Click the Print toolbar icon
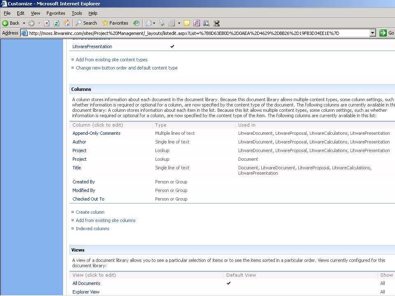Screen dimensions: 395x296 (161, 23)
